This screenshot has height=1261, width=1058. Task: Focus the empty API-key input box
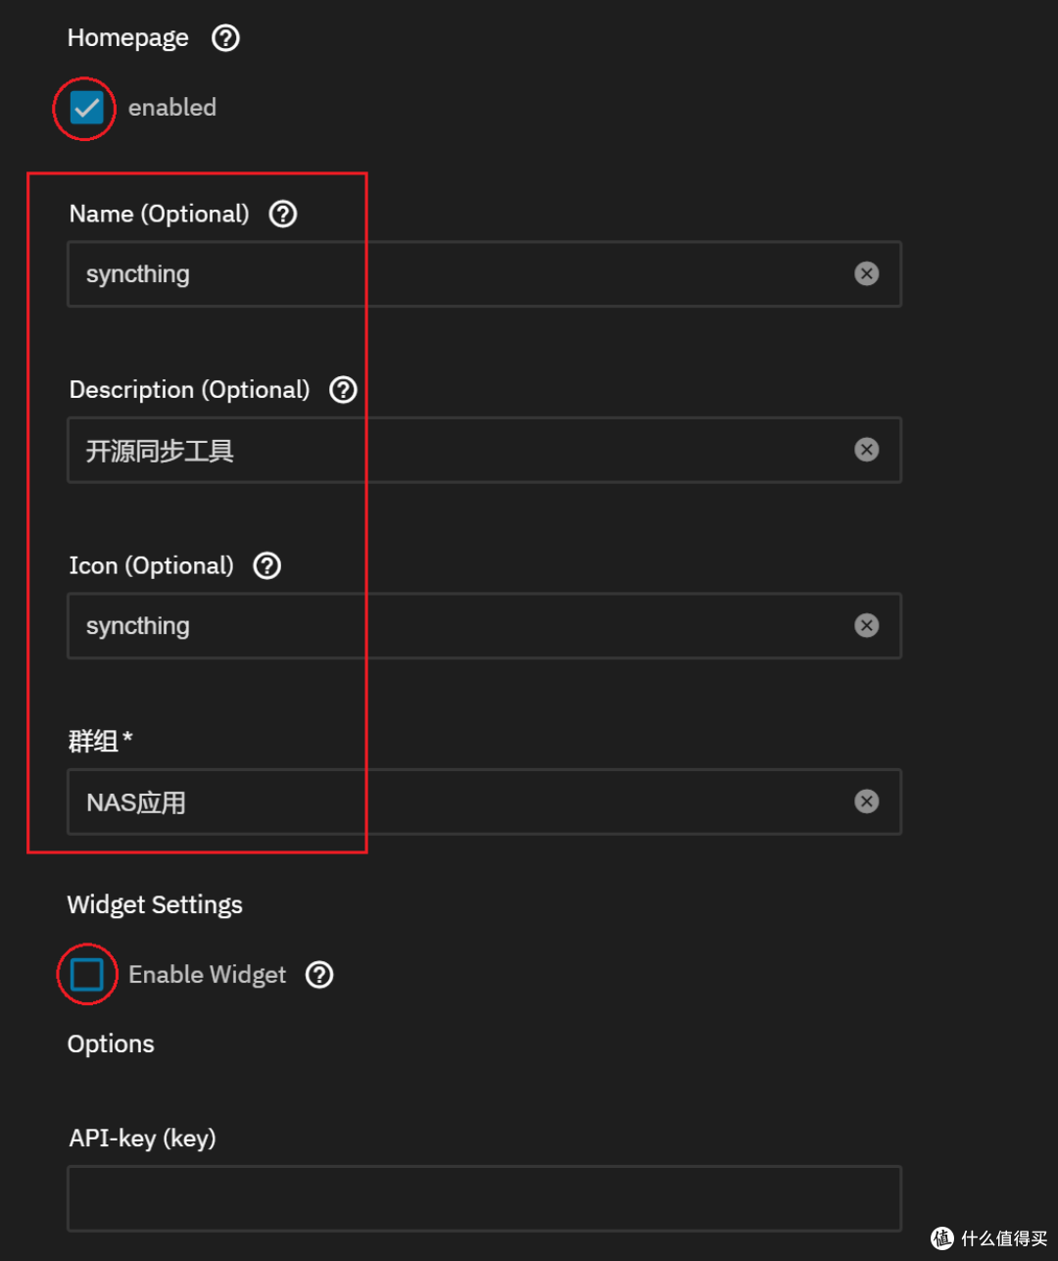tap(484, 1197)
